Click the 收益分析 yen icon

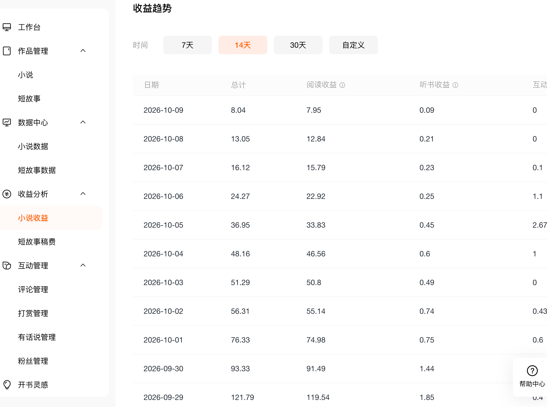pyautogui.click(x=7, y=194)
